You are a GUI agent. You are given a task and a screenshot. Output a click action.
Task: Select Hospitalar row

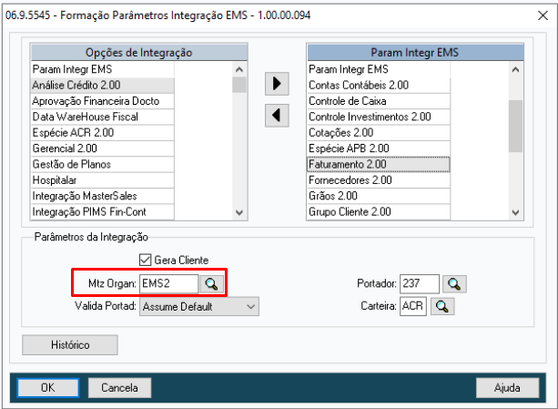point(103,180)
